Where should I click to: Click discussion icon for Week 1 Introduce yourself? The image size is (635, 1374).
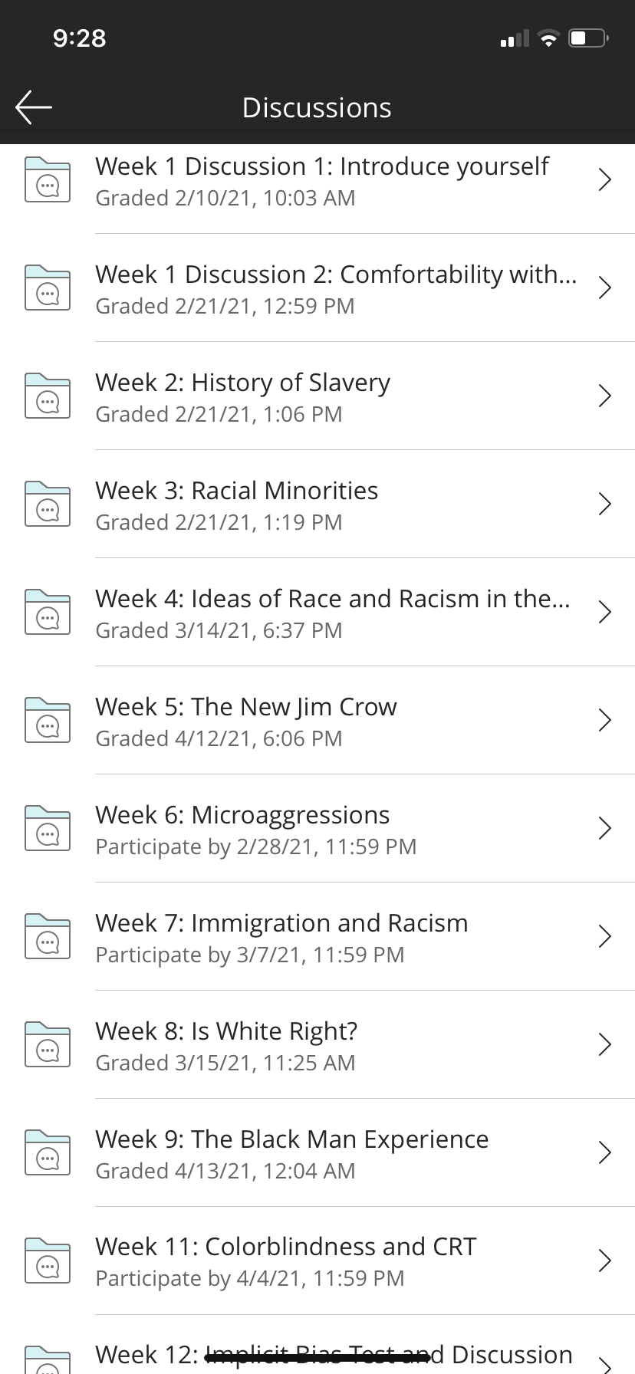click(48, 179)
